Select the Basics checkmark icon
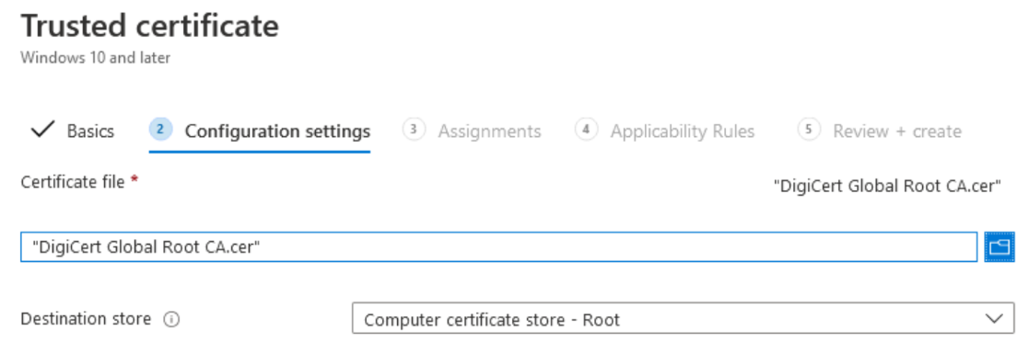 (42, 130)
